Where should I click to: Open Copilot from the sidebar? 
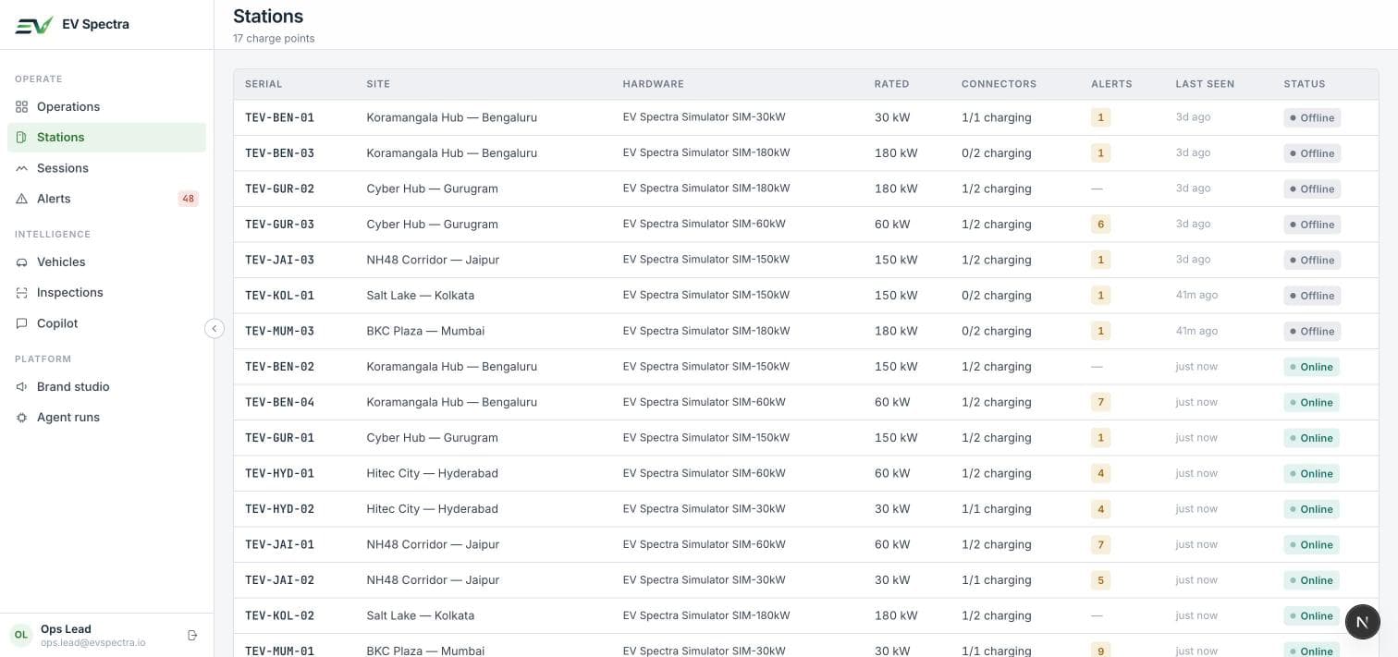(106, 323)
